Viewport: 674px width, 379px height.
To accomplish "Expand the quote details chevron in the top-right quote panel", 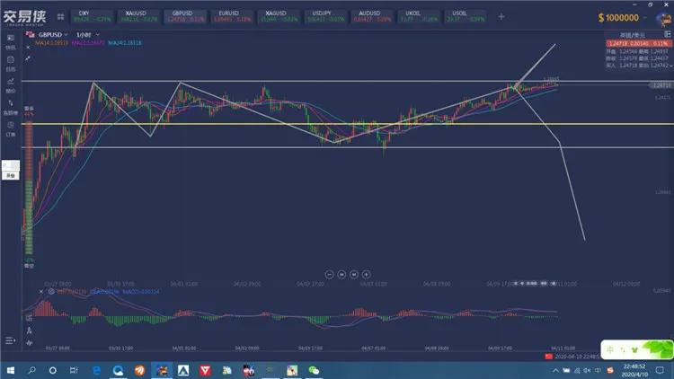I will [x=670, y=66].
